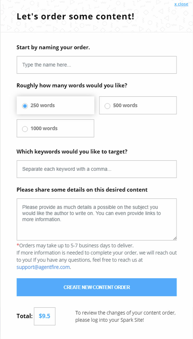The height and width of the screenshot is (339, 193).
Task: Click the "Roughly how many words" question label
Action: click(x=72, y=86)
